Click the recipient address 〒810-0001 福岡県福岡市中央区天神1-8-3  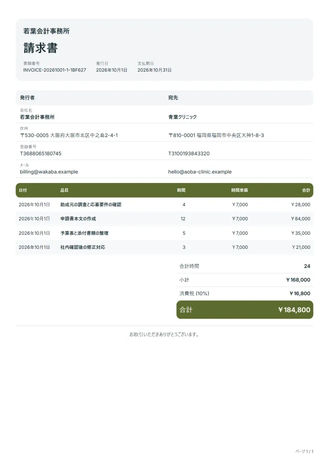coord(216,135)
